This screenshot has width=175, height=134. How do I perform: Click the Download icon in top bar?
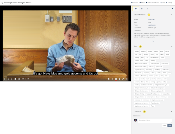(x=134, y=3)
